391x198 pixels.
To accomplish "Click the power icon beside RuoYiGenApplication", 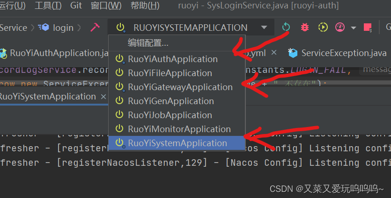I will (x=119, y=101).
